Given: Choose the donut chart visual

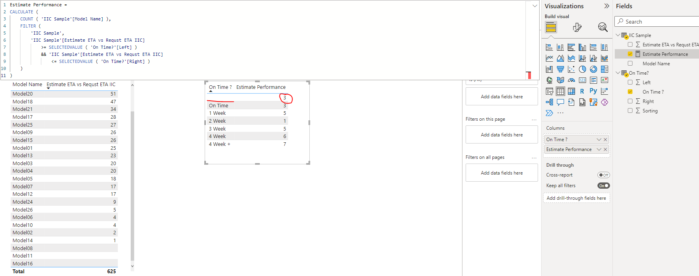Looking at the screenshot, I should click(x=594, y=70).
